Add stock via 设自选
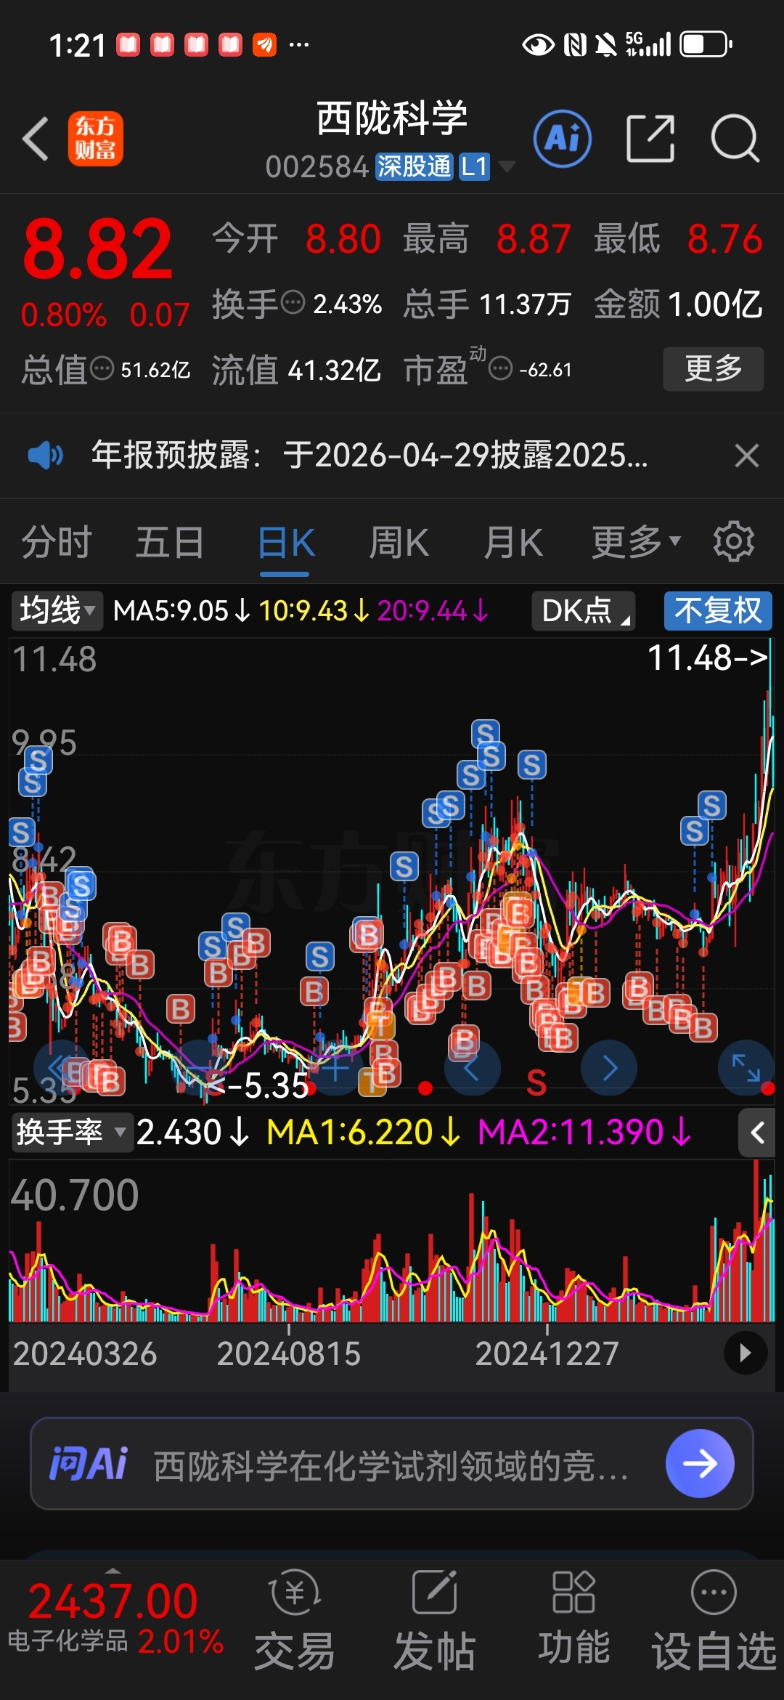Screen dimensions: 784x1700 (x=714, y=1619)
